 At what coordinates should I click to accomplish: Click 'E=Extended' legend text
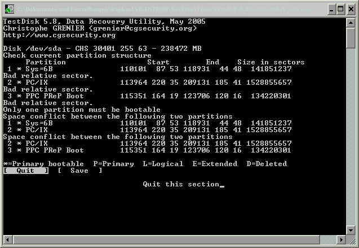pos(215,164)
